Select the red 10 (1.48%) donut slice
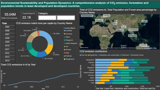This screenshot has height=90, width=160. tap(38, 33)
